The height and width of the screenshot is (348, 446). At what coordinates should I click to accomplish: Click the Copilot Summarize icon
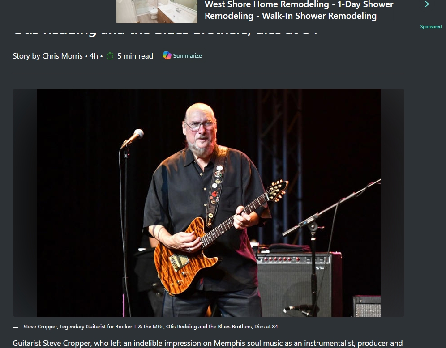167,55
